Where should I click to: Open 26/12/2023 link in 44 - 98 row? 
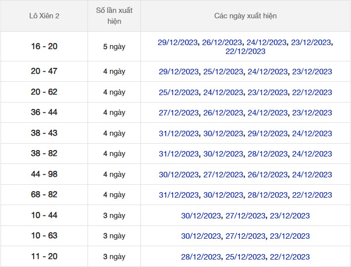[x=267, y=175]
